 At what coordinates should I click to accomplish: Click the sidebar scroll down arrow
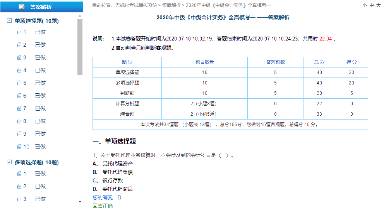pyautogui.click(x=80, y=202)
